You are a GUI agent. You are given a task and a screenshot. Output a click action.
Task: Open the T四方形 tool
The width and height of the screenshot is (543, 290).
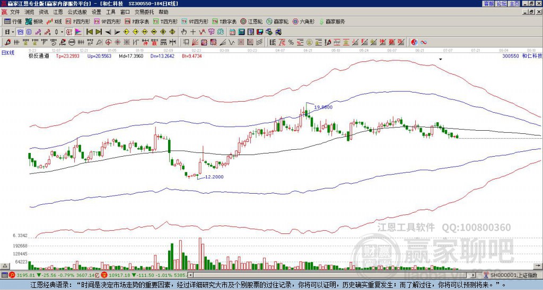click(165, 21)
